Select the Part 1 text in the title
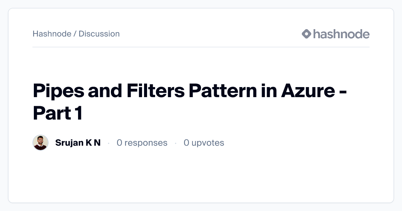The width and height of the screenshot is (402, 211). click(58, 114)
